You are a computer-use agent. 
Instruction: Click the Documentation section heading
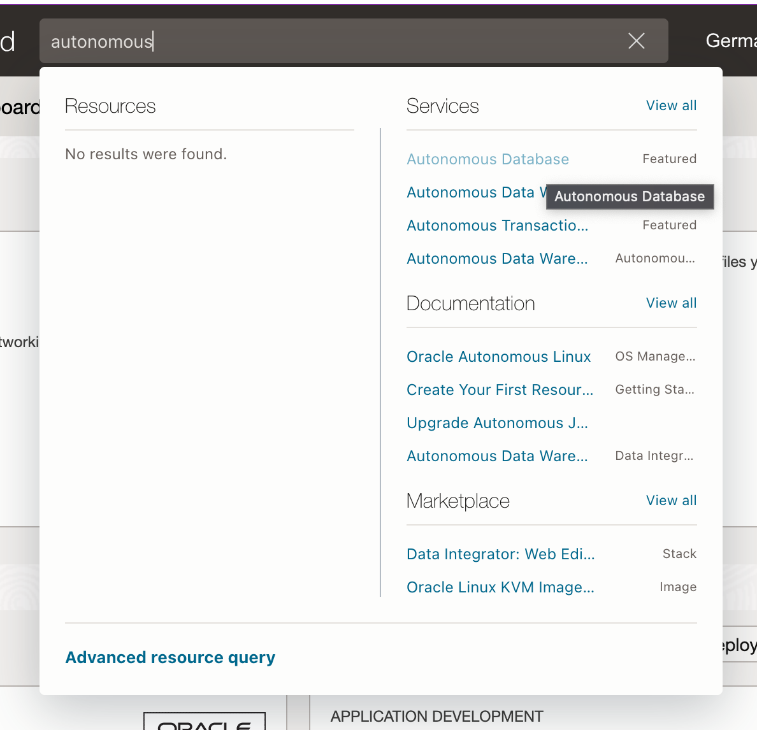tap(470, 303)
